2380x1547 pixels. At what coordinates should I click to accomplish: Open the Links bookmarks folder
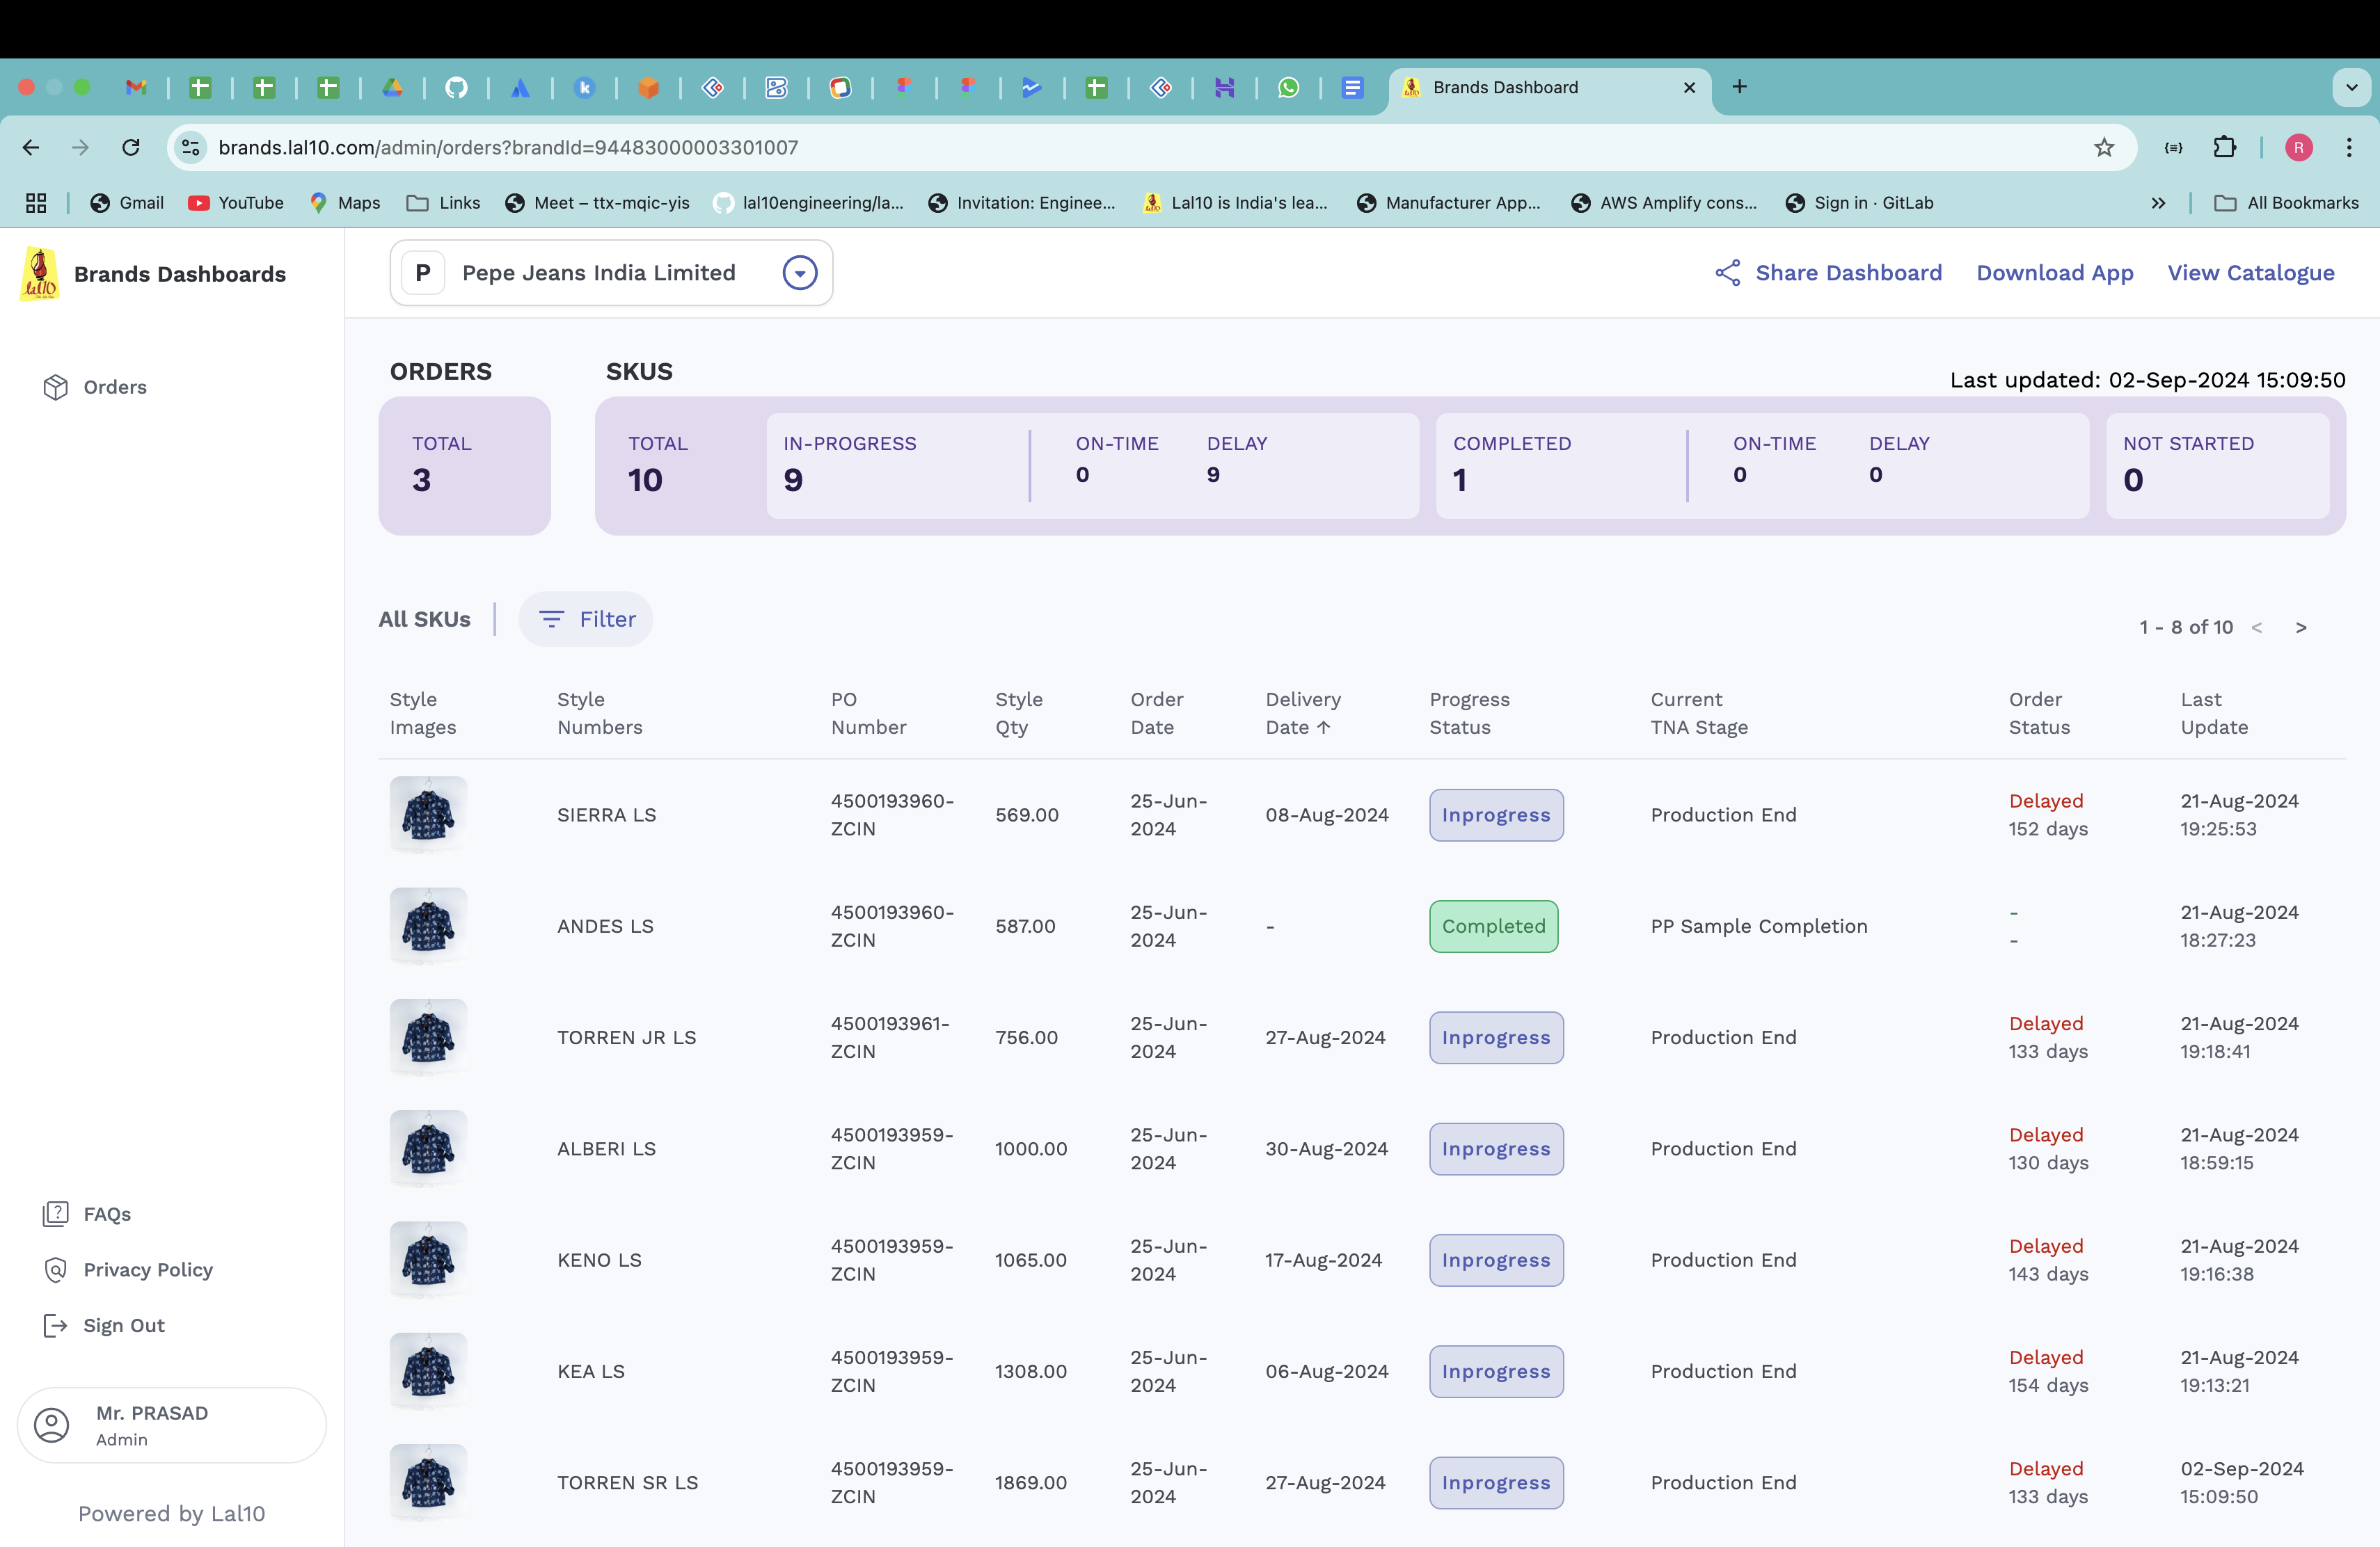443,203
